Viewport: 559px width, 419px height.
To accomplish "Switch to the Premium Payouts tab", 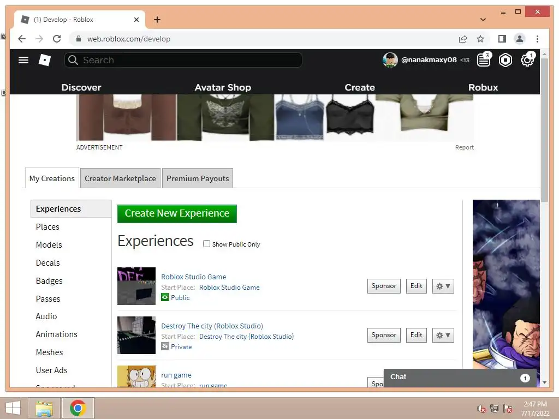I will click(x=198, y=178).
